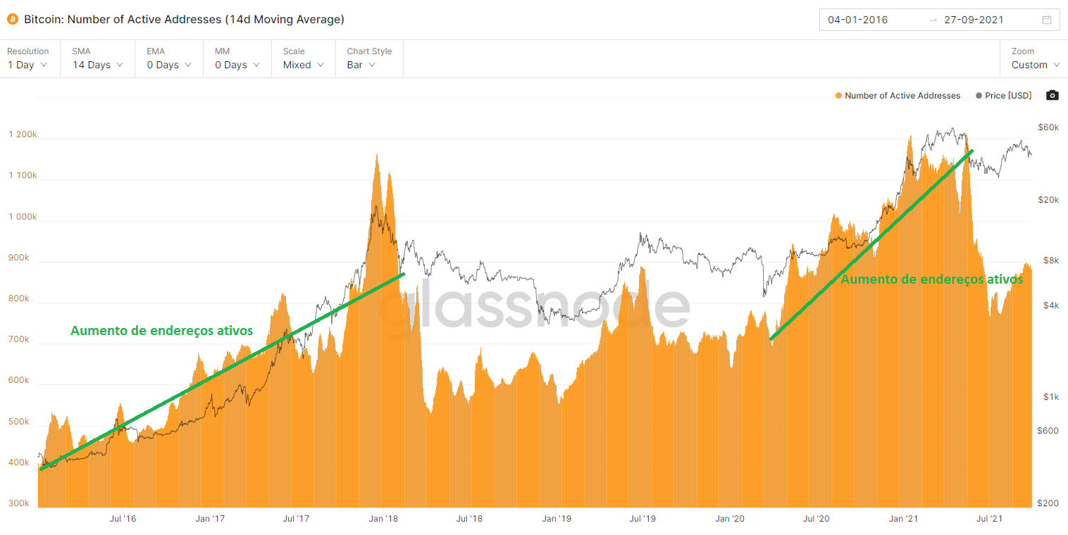Click the Bitcoin logo icon in title

tap(13, 20)
